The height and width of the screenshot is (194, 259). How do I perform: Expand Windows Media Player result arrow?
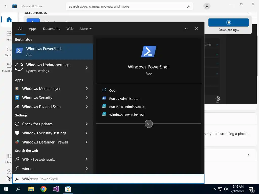[87, 88]
